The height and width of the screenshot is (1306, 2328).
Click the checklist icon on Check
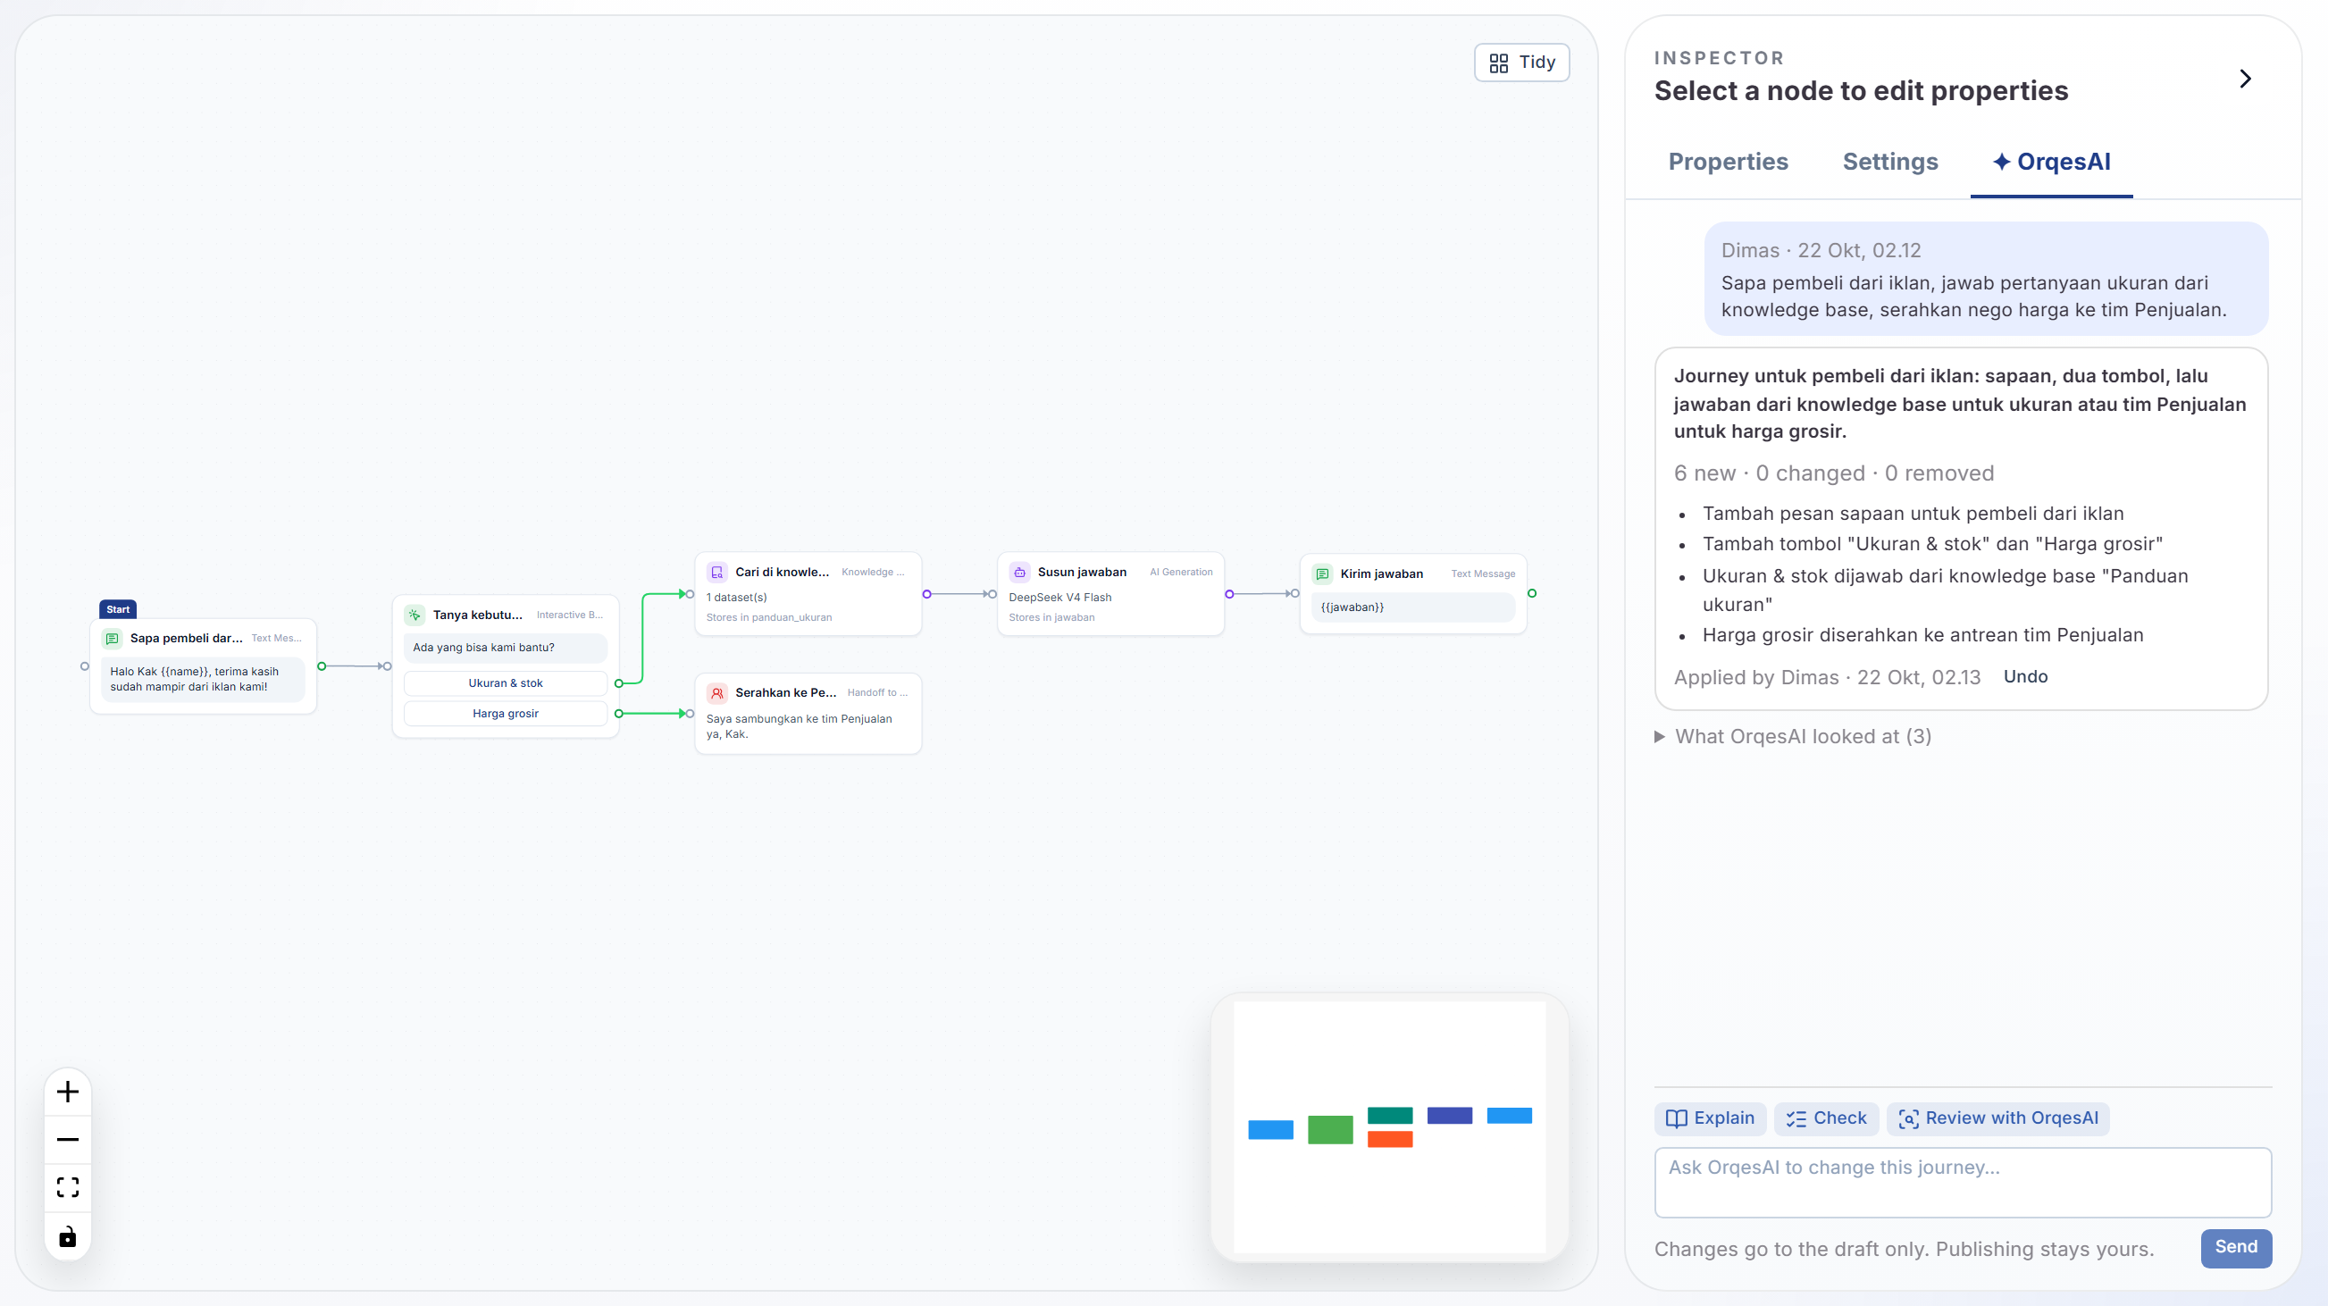[x=1796, y=1119]
